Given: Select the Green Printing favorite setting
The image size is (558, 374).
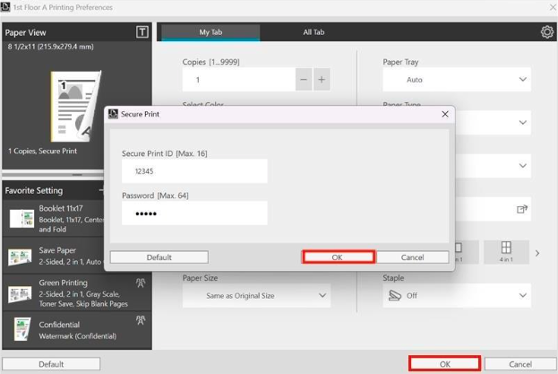Looking at the screenshot, I should [x=77, y=292].
